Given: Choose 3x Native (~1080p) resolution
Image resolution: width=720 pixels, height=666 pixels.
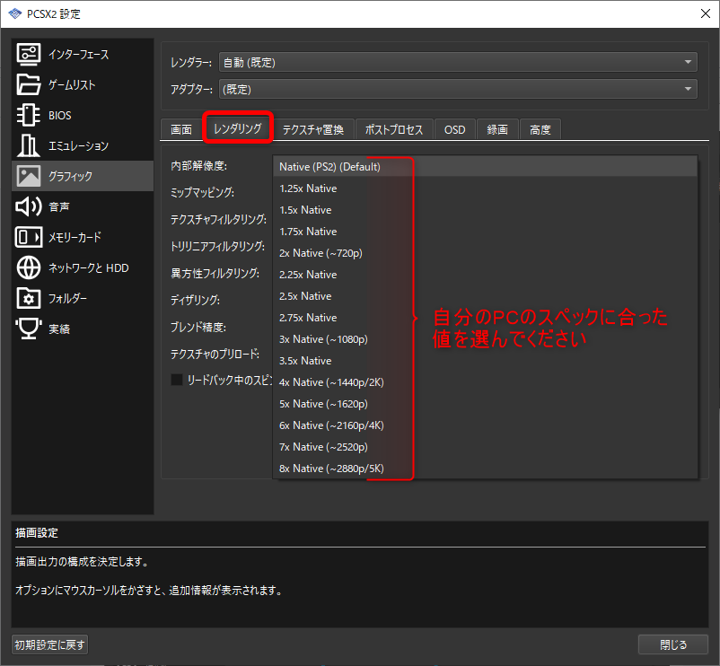Looking at the screenshot, I should tap(486, 339).
